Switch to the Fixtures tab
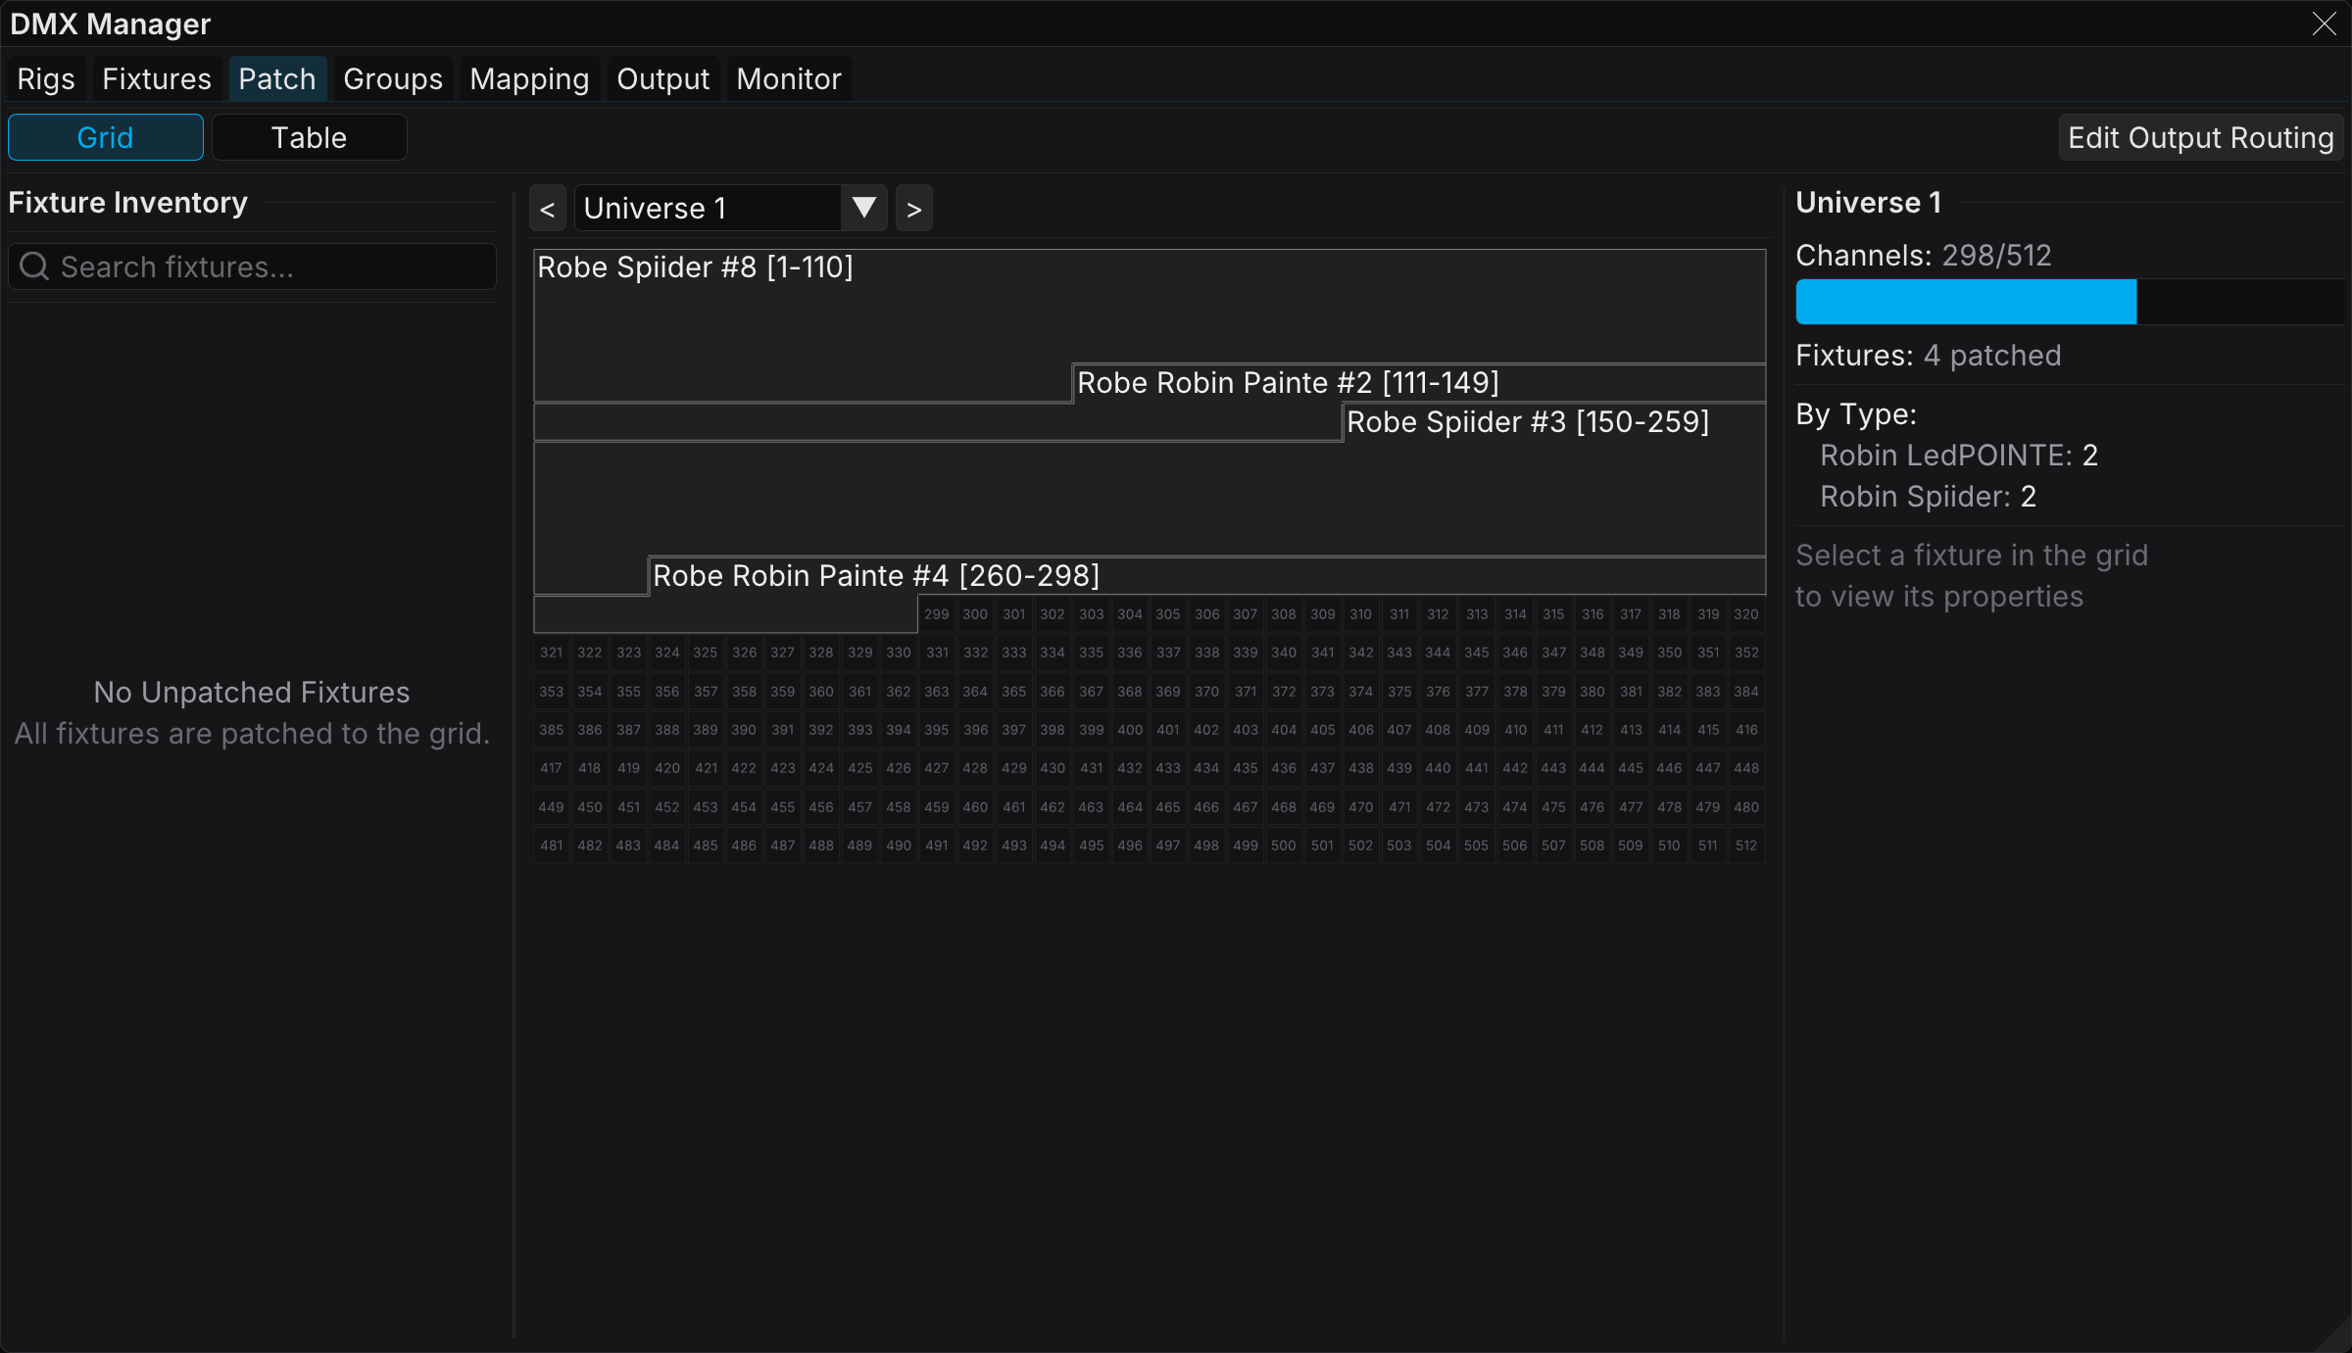 click(x=157, y=79)
